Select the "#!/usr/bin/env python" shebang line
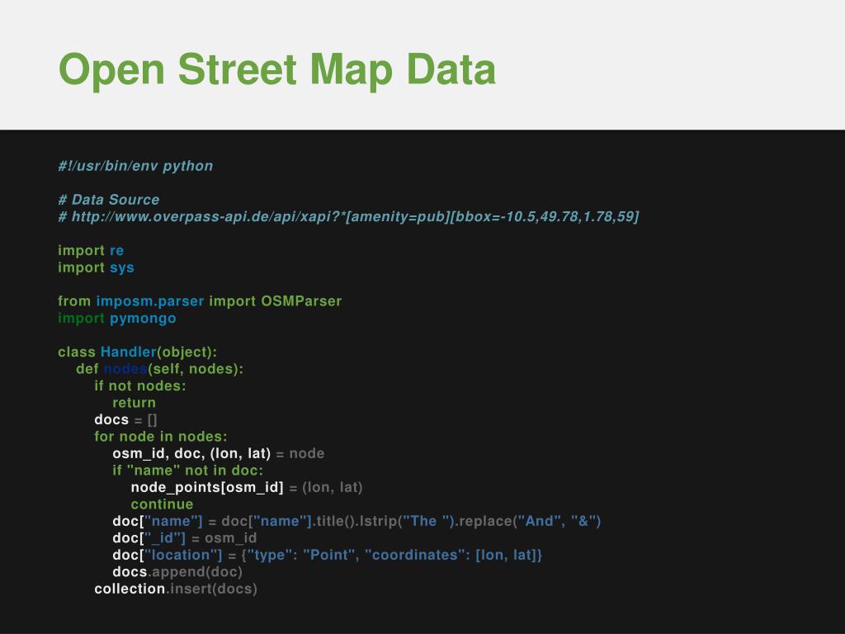The width and height of the screenshot is (845, 634). [135, 166]
